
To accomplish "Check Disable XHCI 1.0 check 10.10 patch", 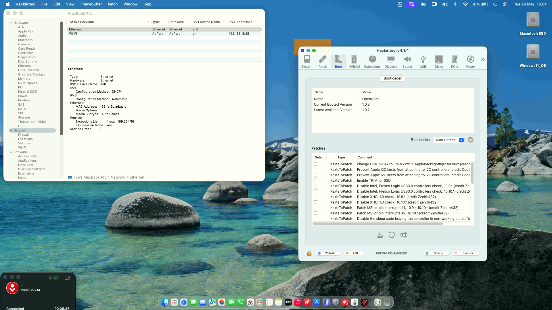I will tap(315, 202).
